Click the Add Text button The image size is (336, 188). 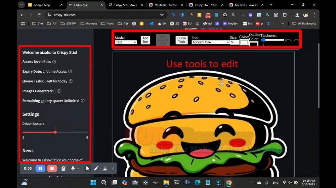(145, 40)
